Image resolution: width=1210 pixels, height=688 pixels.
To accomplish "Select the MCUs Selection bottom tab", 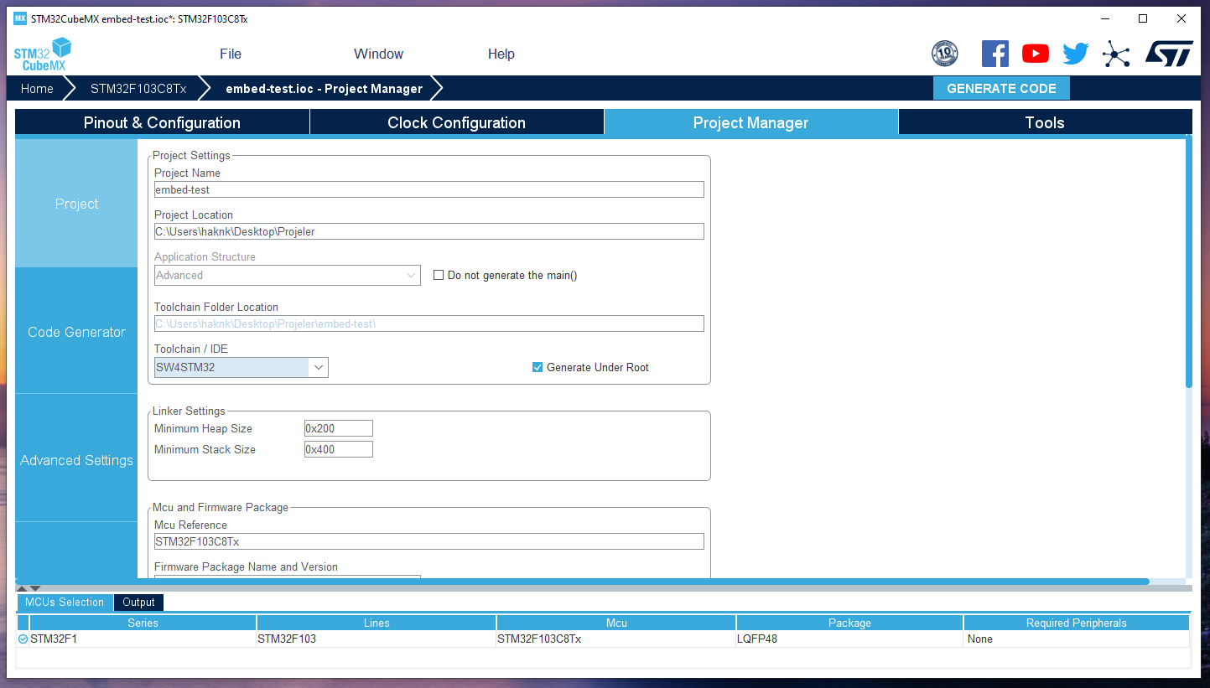I will pos(65,603).
